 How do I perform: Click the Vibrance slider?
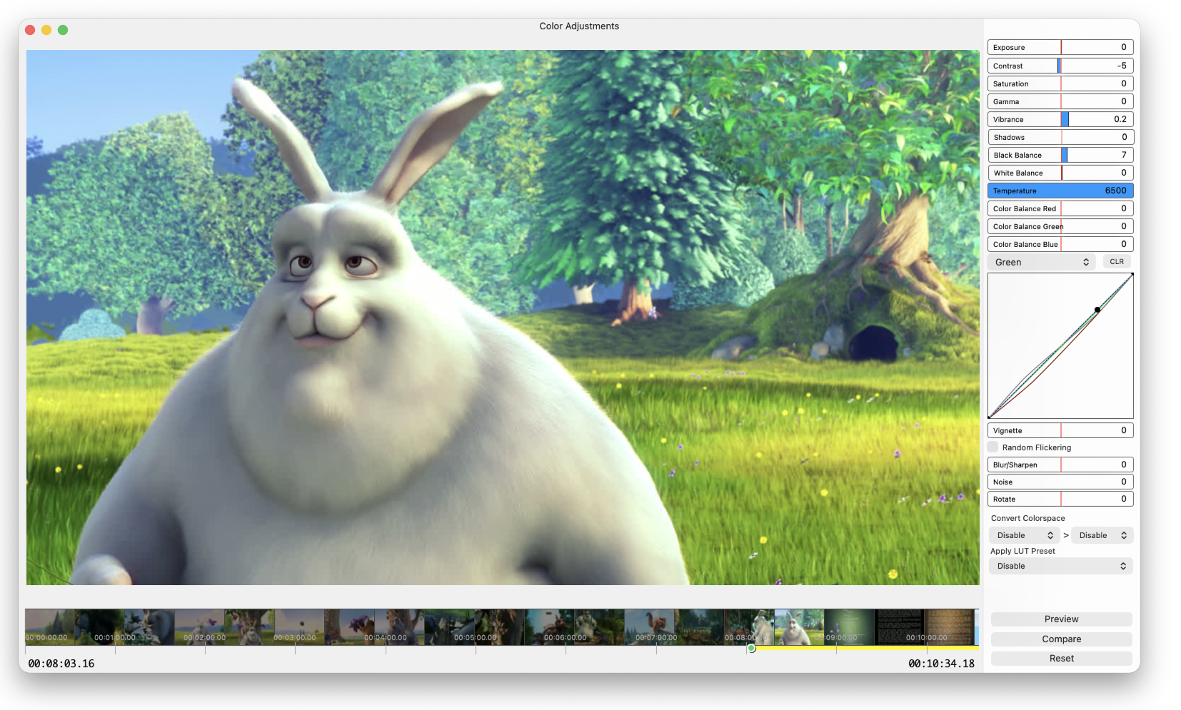click(1060, 119)
